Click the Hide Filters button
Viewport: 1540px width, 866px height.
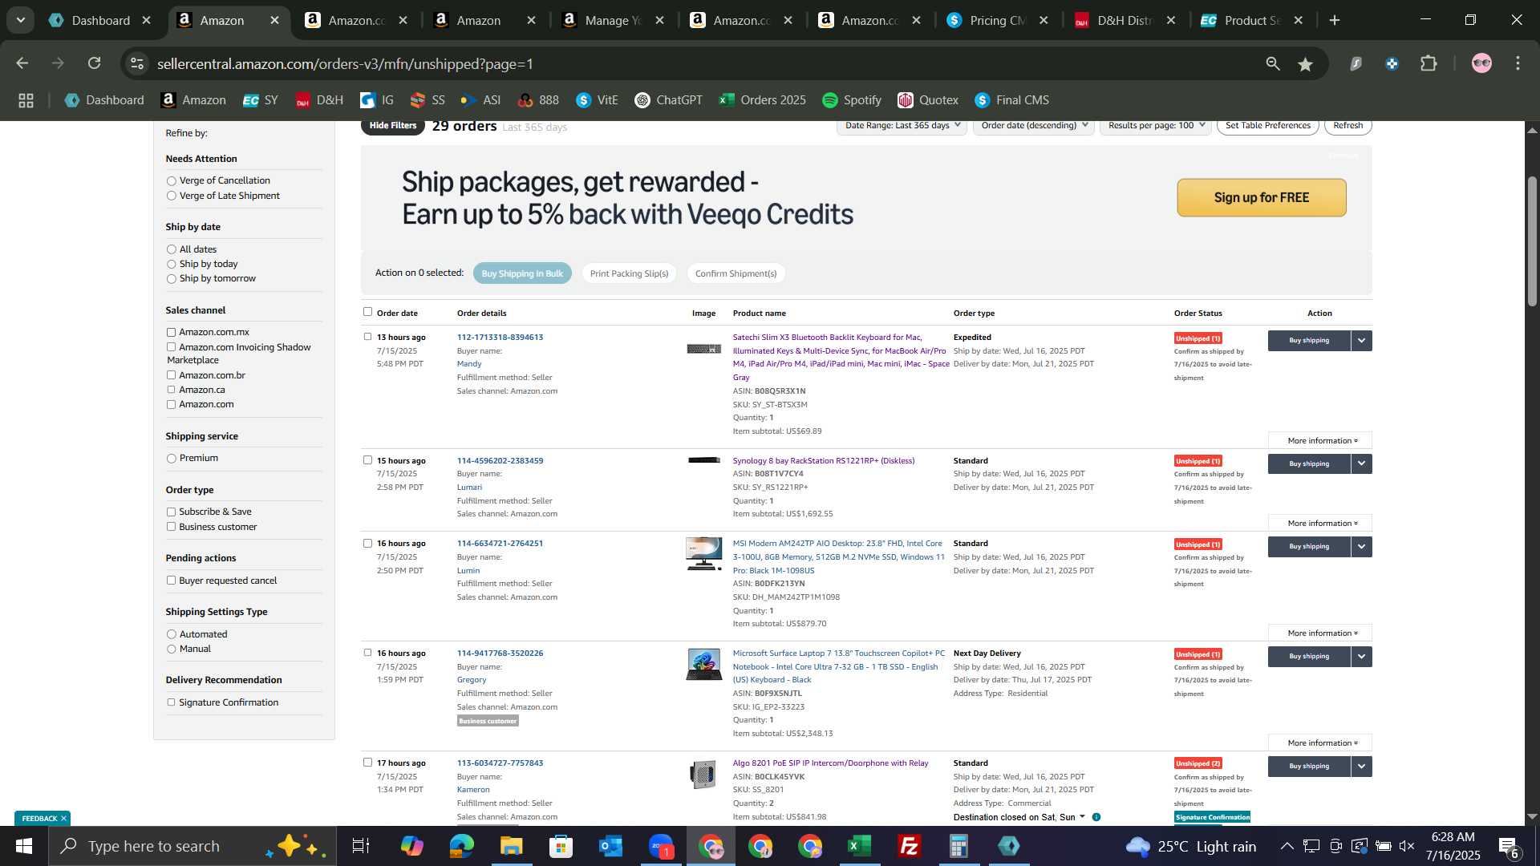coord(392,126)
